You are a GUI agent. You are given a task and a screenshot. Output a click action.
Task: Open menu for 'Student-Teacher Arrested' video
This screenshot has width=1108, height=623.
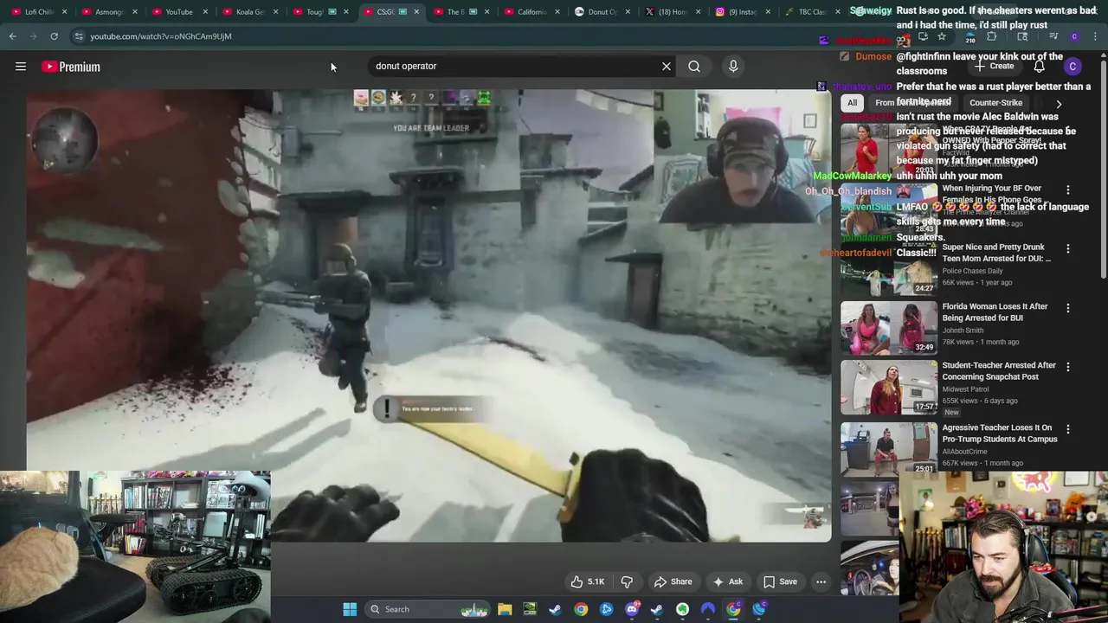1067,367
